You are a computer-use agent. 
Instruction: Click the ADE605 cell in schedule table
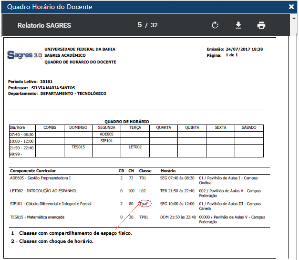pyautogui.click(x=106, y=135)
